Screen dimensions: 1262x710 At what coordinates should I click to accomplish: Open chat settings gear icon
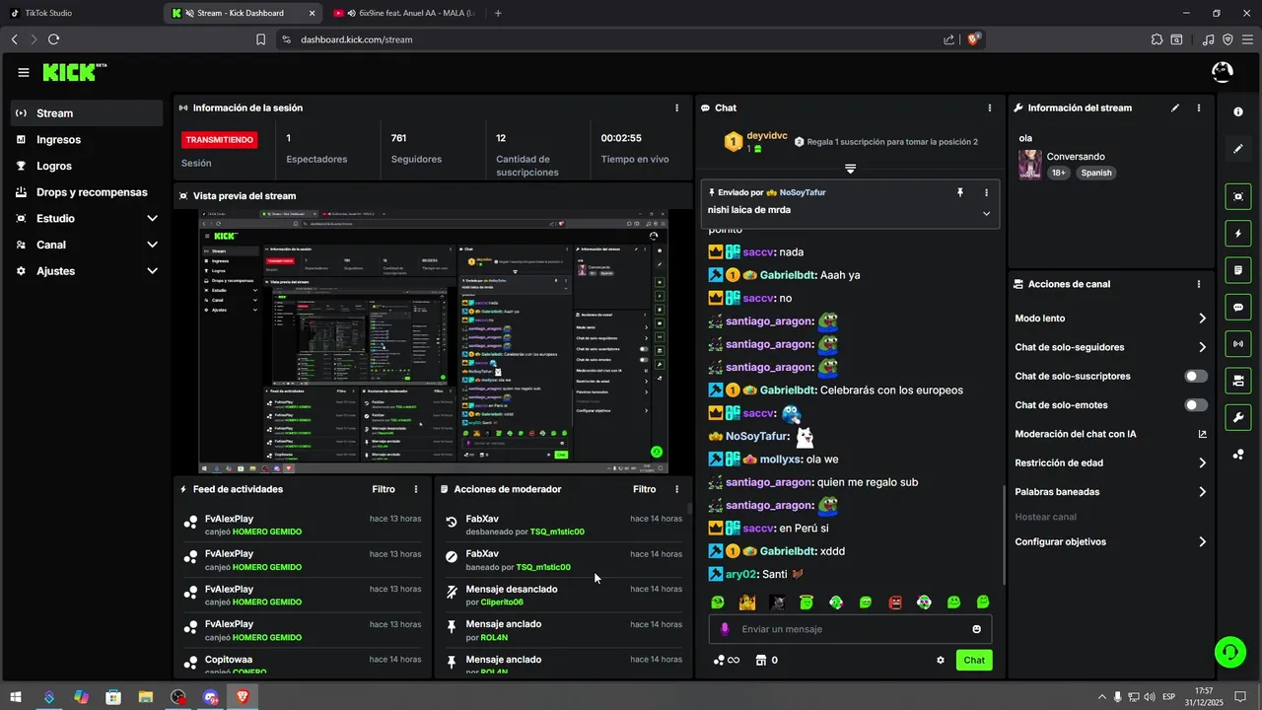coord(941,661)
